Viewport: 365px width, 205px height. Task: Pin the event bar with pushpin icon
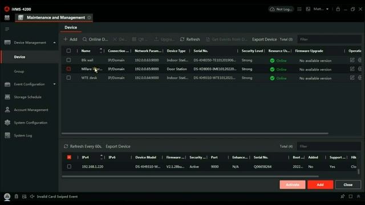point(342,196)
